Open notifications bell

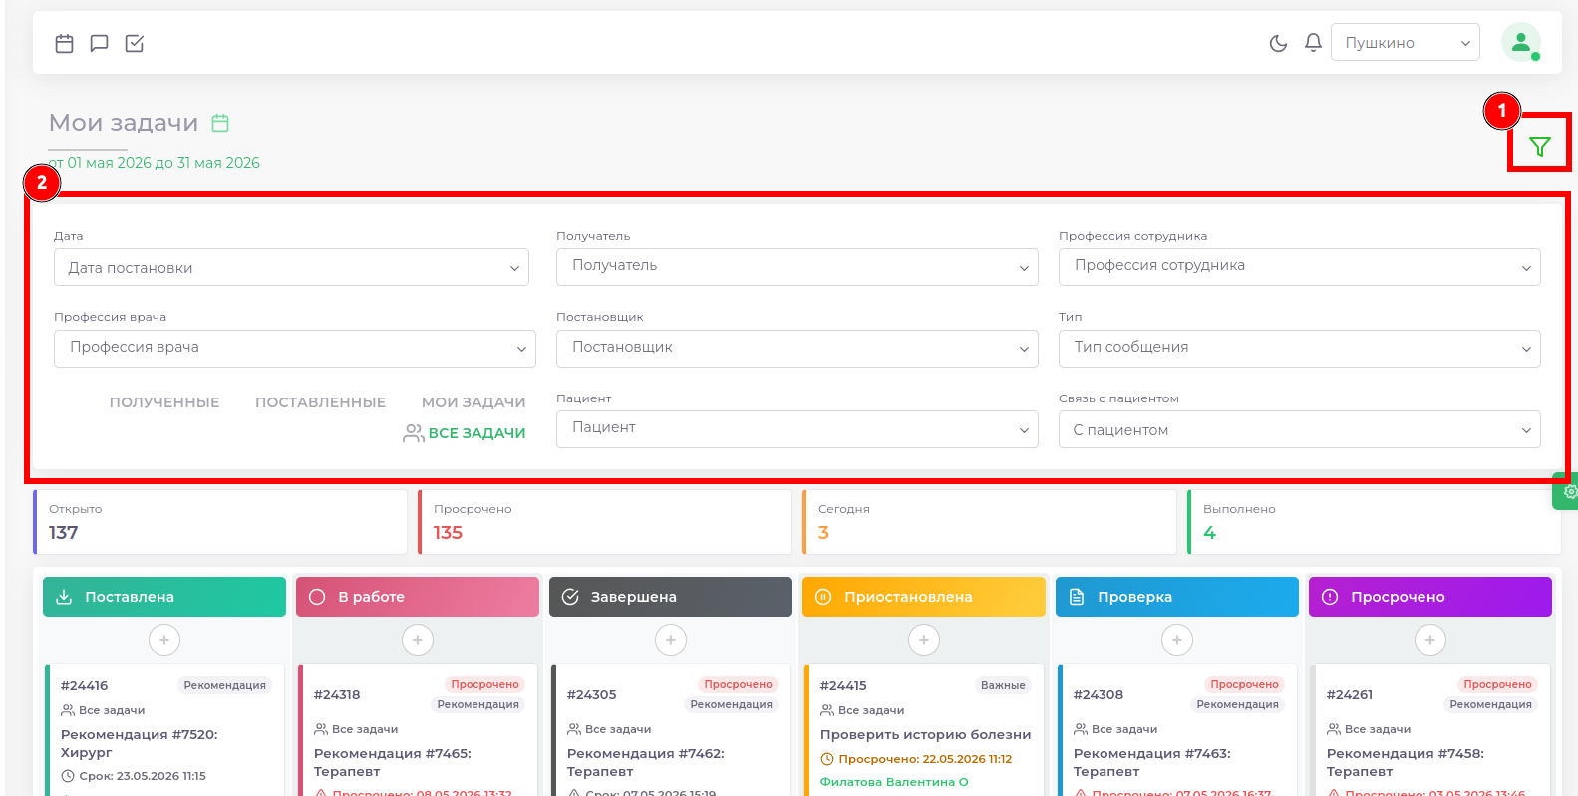click(x=1313, y=43)
